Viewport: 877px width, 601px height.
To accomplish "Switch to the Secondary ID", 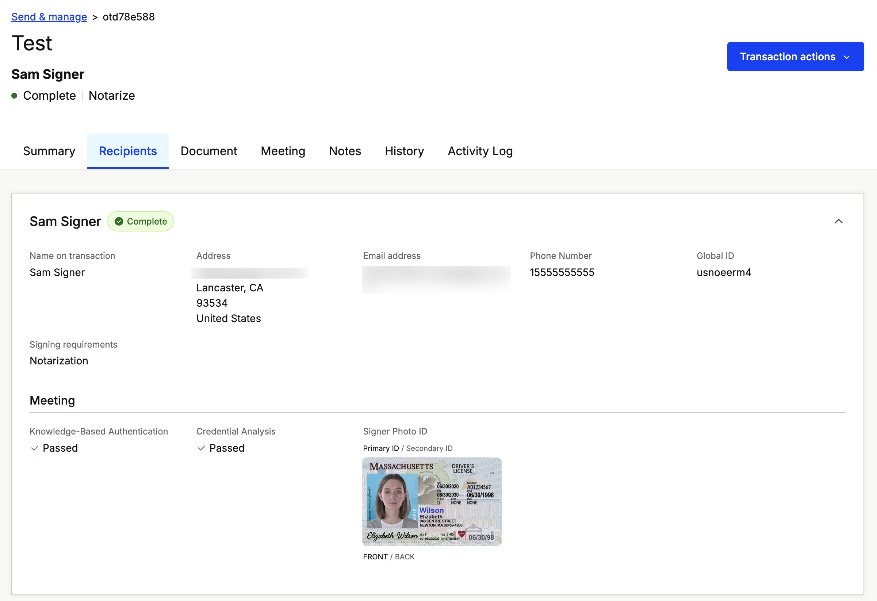I will coord(429,448).
